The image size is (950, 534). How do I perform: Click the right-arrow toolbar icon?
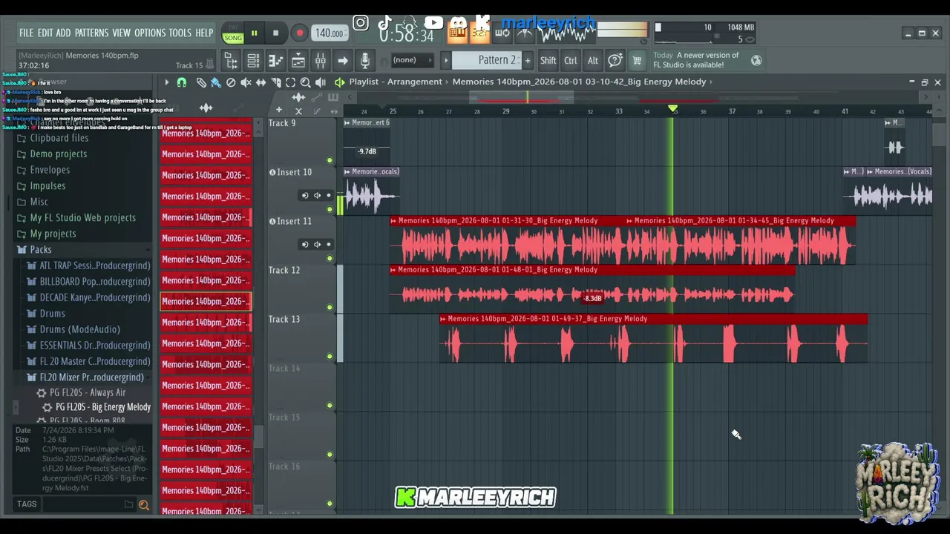(x=342, y=60)
